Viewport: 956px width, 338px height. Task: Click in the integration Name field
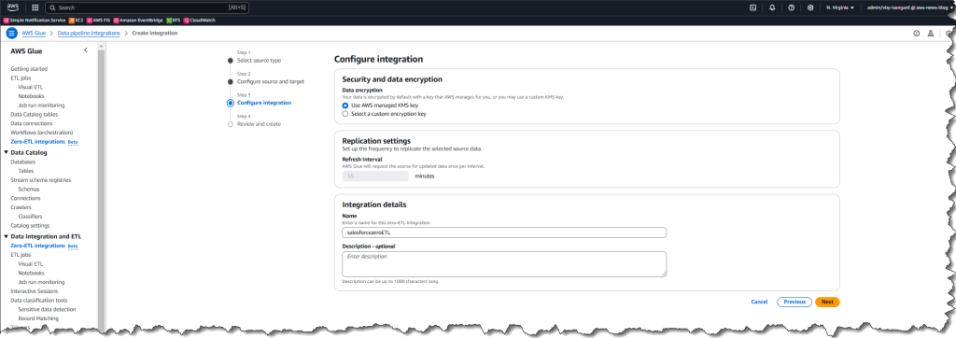coord(504,232)
